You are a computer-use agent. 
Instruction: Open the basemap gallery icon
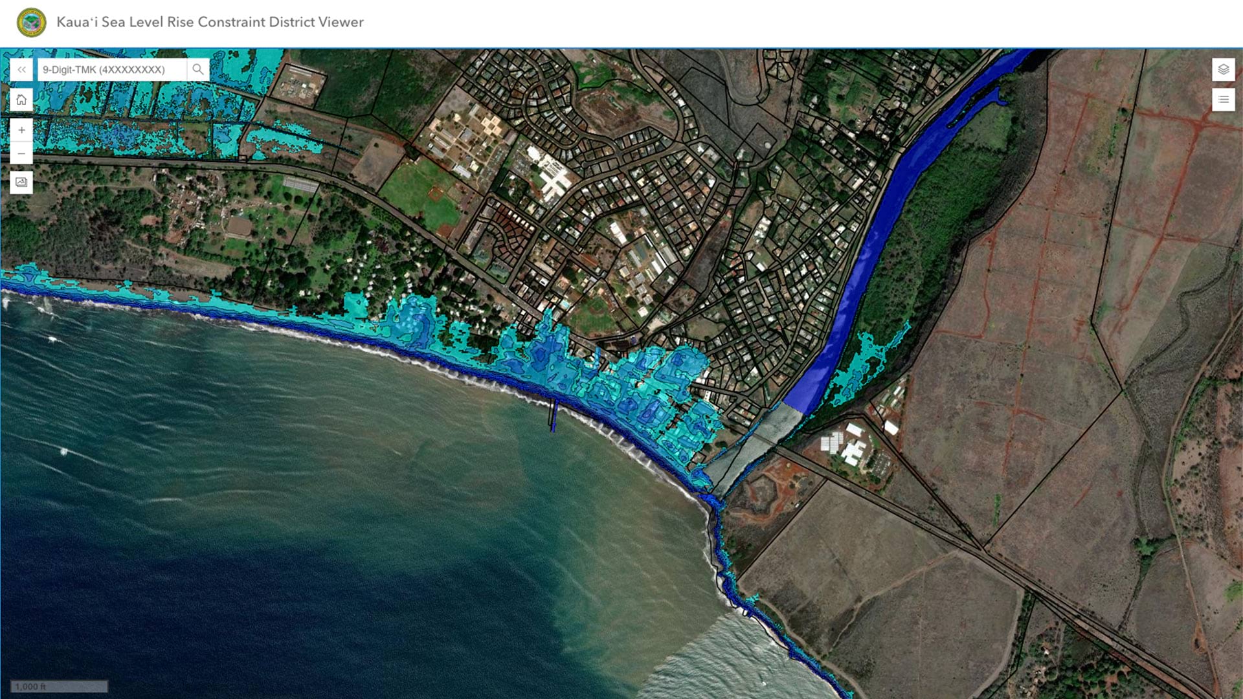coord(21,183)
